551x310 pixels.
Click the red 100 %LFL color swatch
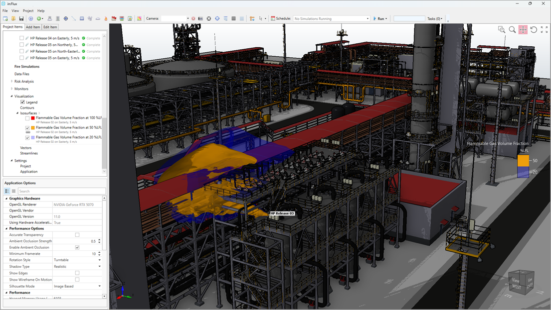33,118
